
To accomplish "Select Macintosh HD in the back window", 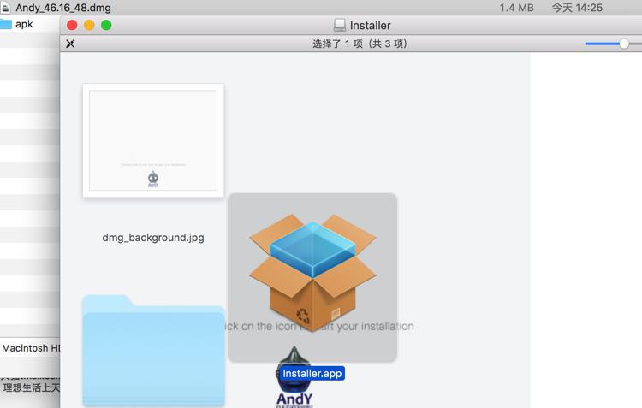I will [x=30, y=348].
